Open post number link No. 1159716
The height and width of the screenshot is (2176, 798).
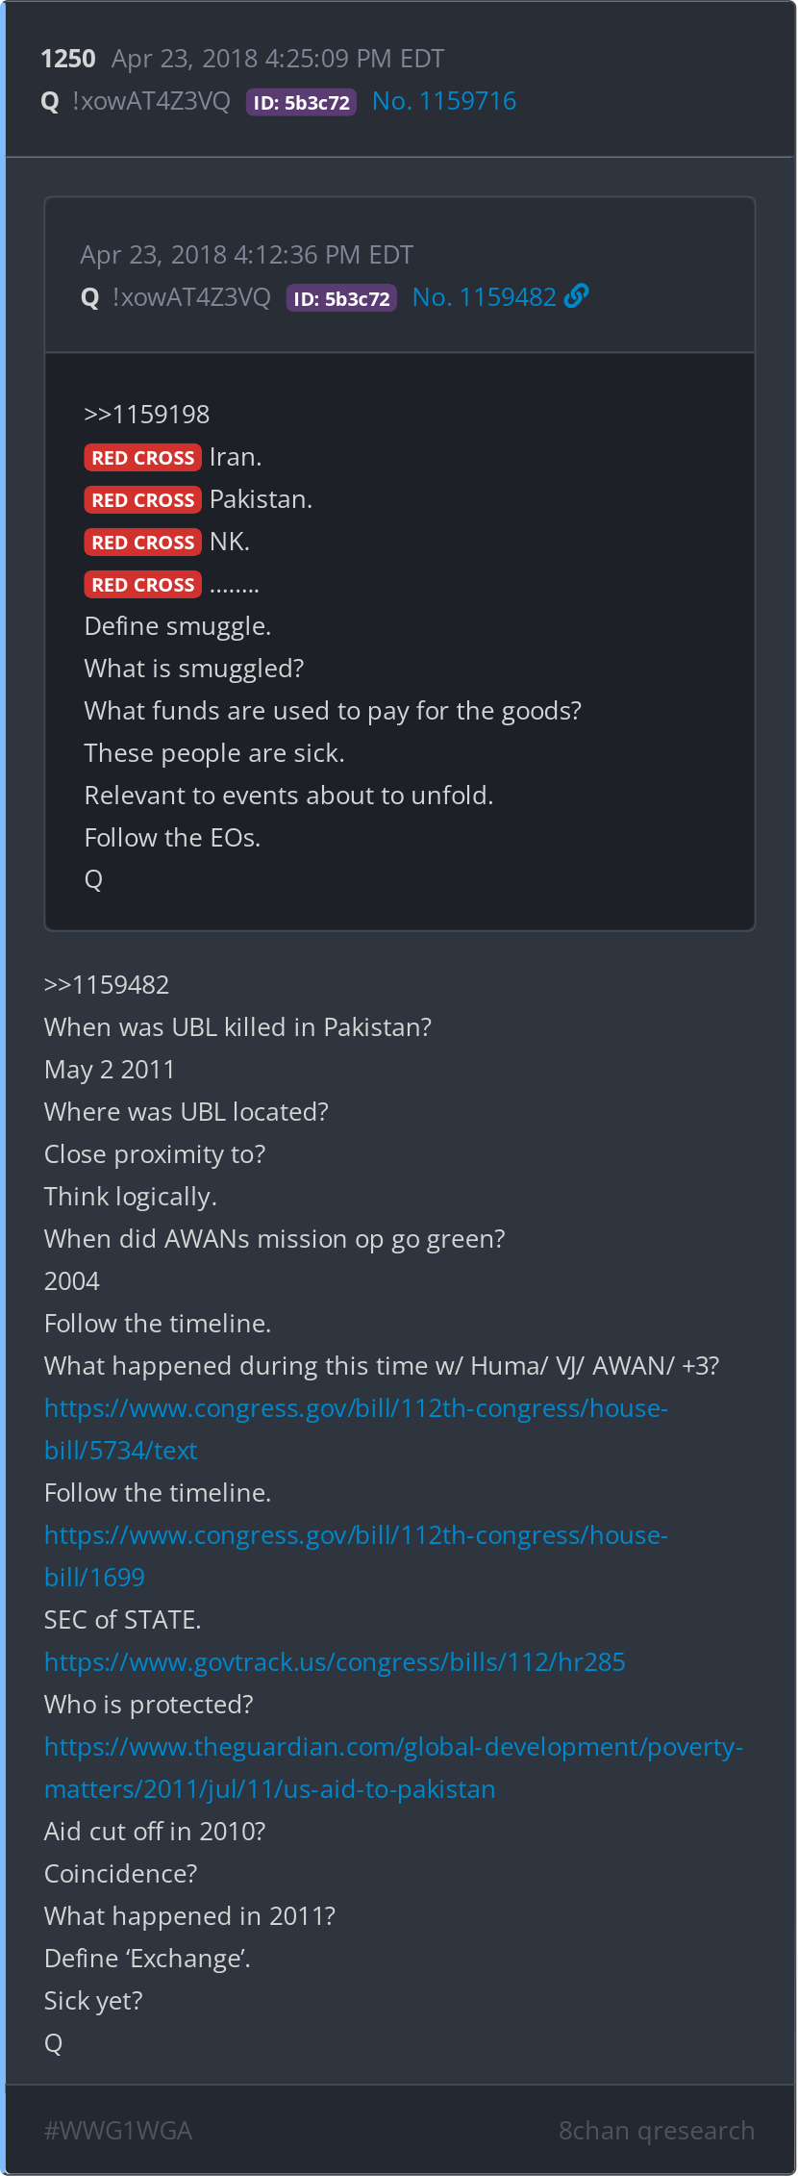[444, 101]
